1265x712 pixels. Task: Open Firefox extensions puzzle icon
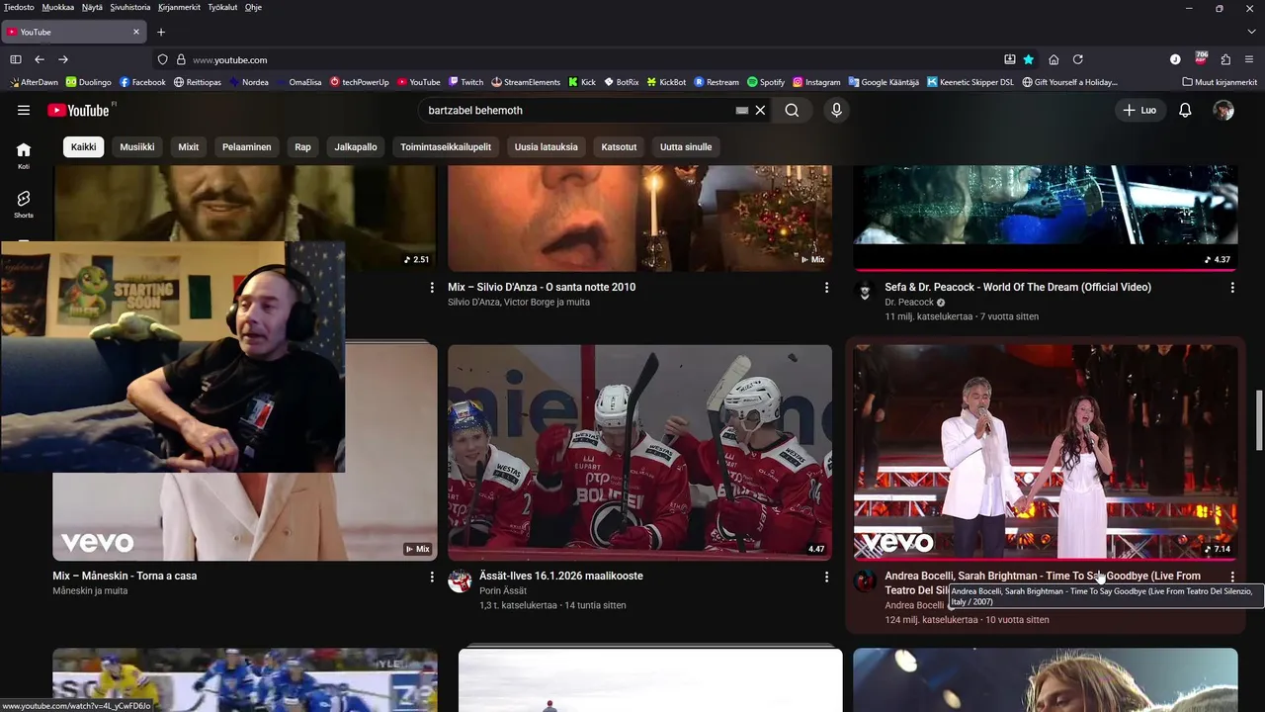click(x=1225, y=59)
